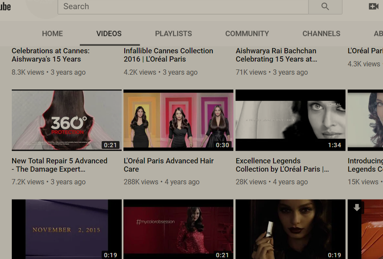Click the 71K views text
Viewport: 383px width, 259px height.
251,73
